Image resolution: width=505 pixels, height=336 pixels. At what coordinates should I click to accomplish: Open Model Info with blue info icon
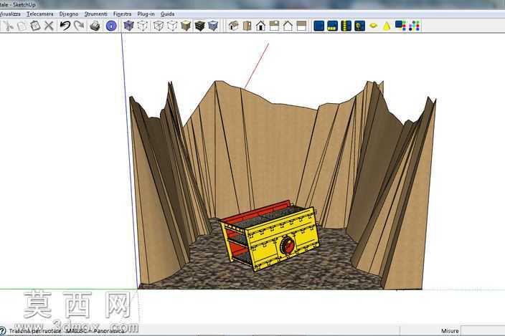[x=111, y=26]
